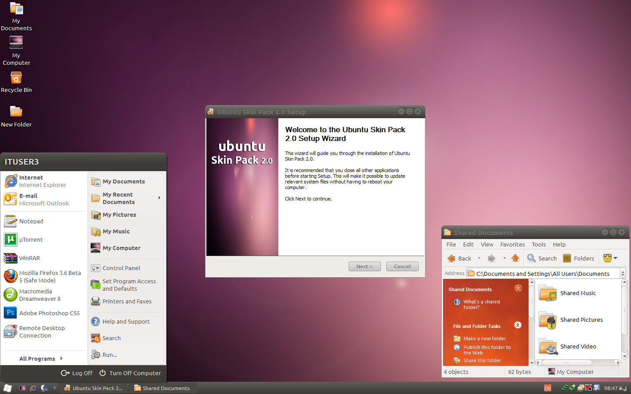Expand All Programs in the Start menu
Image resolution: width=631 pixels, height=394 pixels.
[x=41, y=359]
